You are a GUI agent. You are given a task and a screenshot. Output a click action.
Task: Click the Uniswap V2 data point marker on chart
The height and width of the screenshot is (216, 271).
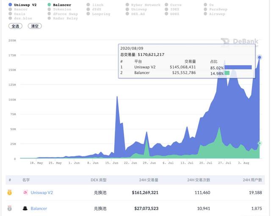click(x=260, y=57)
